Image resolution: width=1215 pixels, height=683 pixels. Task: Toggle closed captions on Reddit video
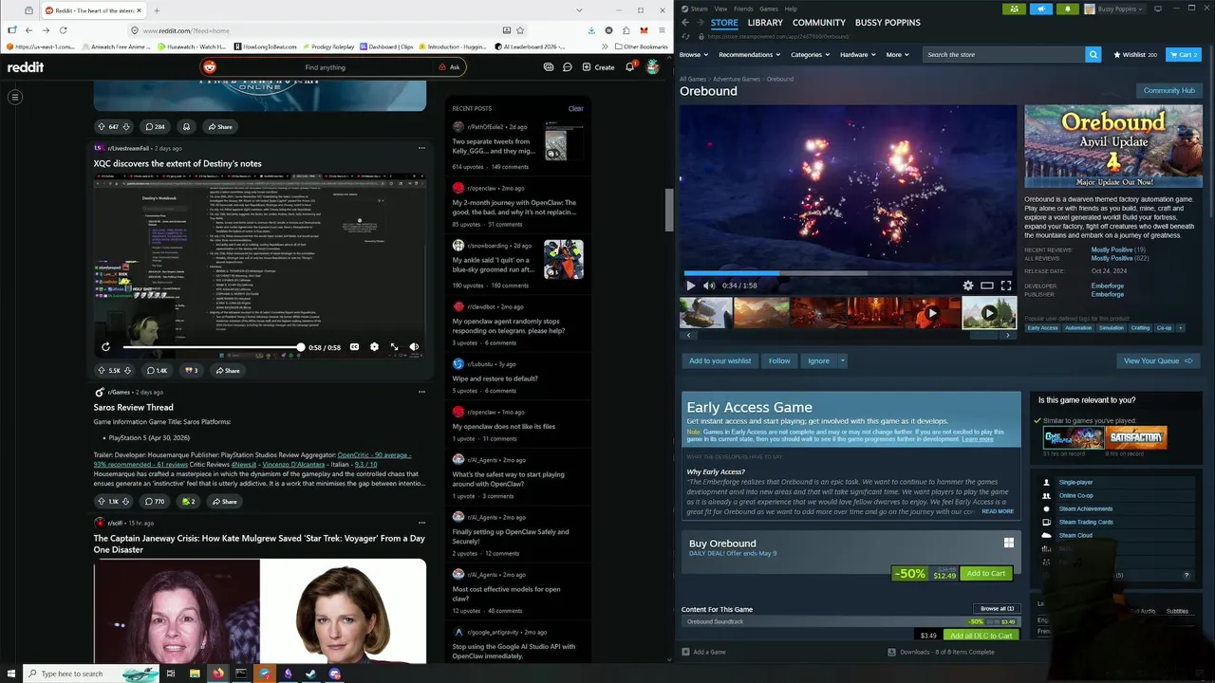pyautogui.click(x=354, y=347)
